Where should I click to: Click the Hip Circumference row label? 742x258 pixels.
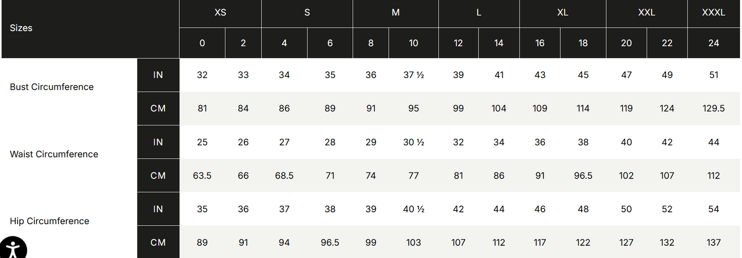click(49, 221)
